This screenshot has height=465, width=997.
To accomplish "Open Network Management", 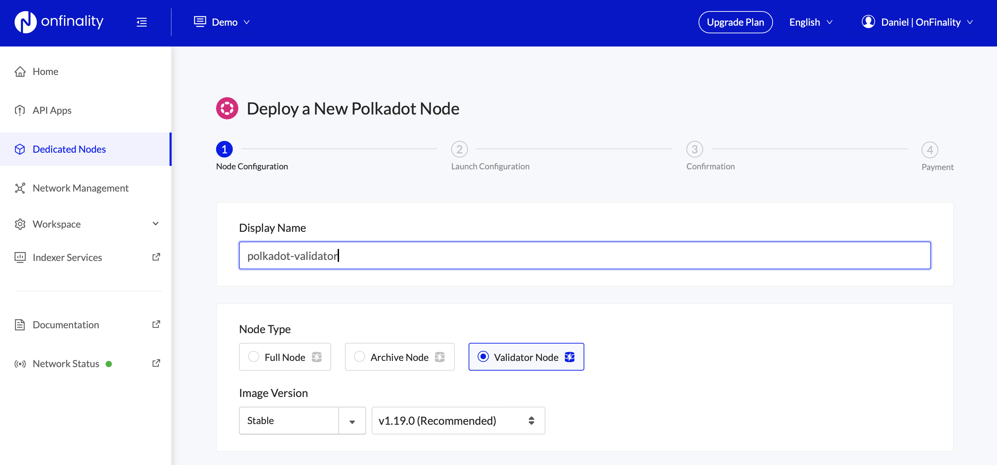I will click(x=81, y=188).
